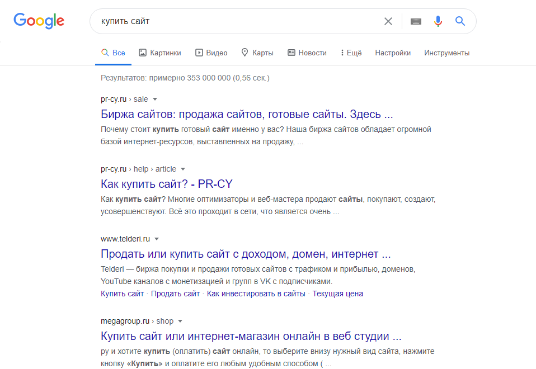Screen dimensions: 536x369
Task: Expand dropdown arrow next to pr-cy.ru › help › article
Action: pos(183,169)
